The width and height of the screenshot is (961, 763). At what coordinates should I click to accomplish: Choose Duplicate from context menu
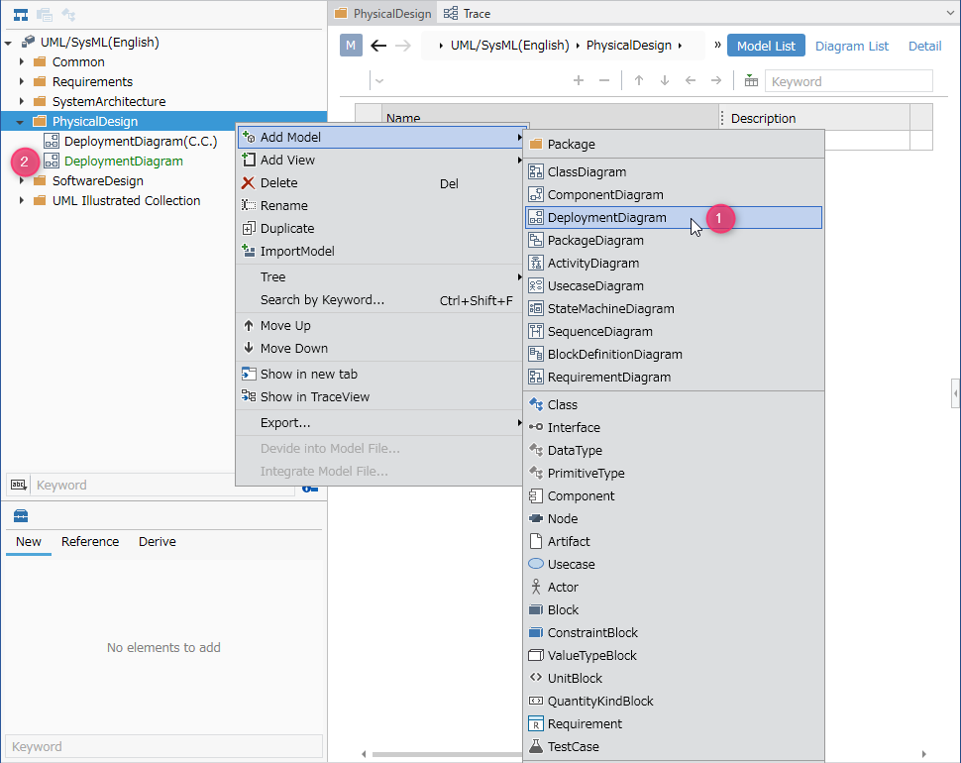coord(380,228)
